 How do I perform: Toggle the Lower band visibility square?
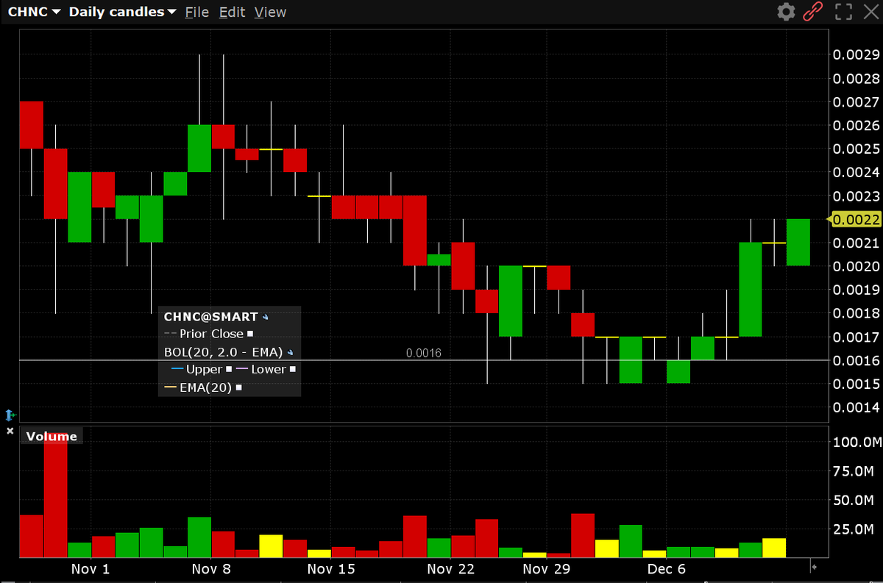292,369
